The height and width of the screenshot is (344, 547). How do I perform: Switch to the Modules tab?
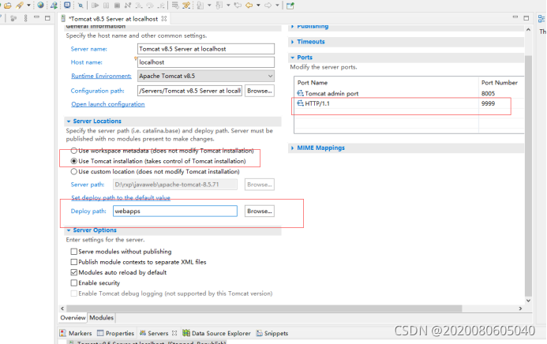pyautogui.click(x=101, y=317)
